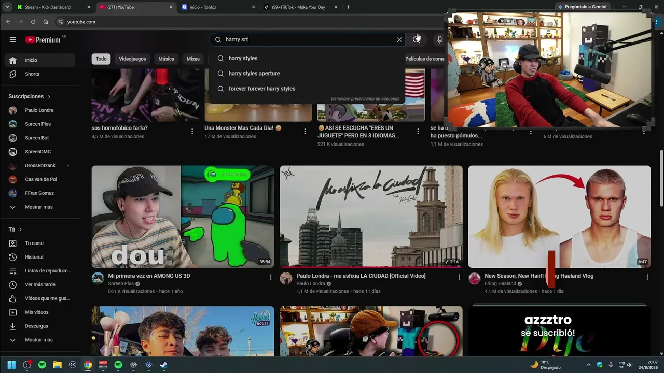This screenshot has height=373, width=664.
Task: Select the 'Mixes' filter chip
Action: coord(193,59)
